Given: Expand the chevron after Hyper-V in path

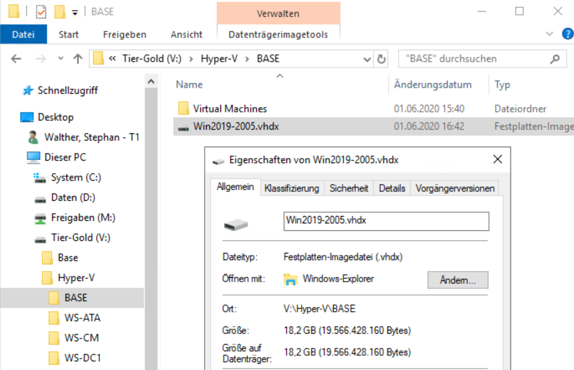Looking at the screenshot, I should (x=247, y=59).
